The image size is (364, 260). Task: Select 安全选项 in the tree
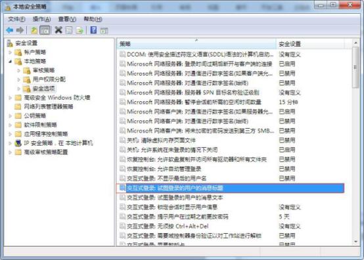tap(44, 89)
